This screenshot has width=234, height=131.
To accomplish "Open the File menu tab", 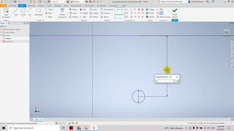I will (x=3, y=6).
